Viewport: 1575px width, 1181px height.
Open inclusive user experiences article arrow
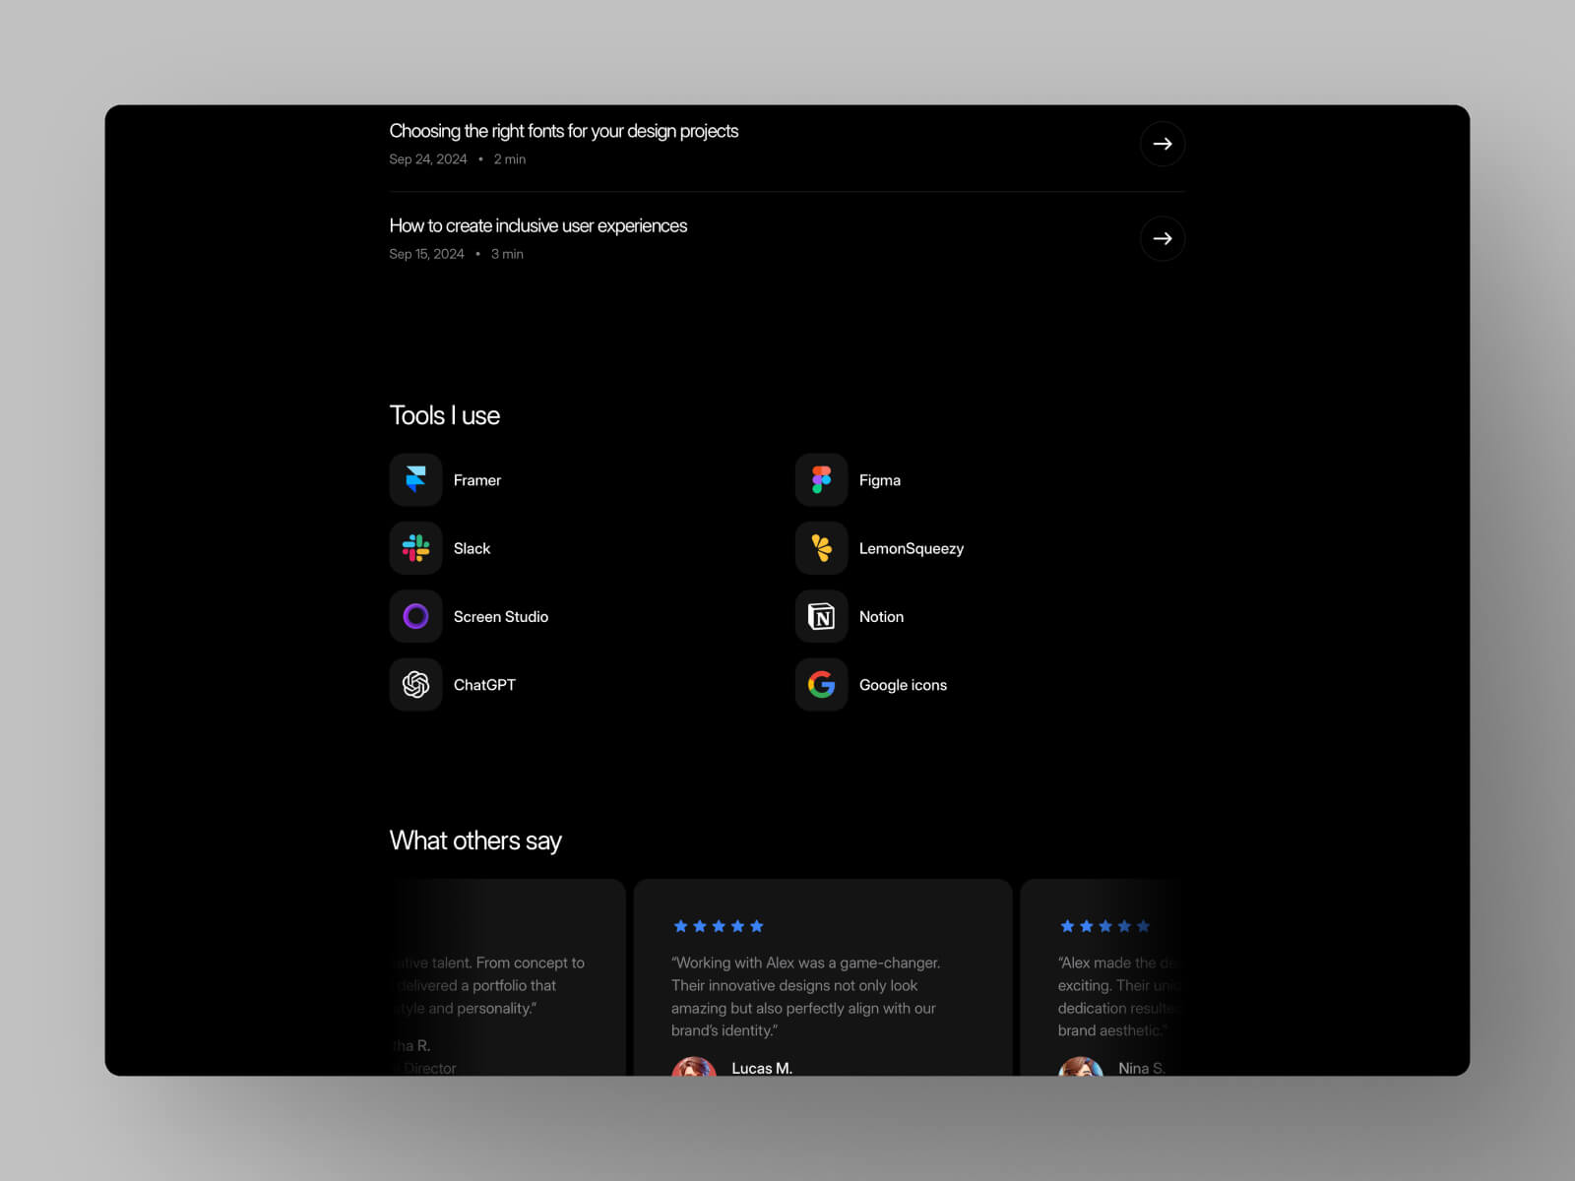tap(1162, 238)
